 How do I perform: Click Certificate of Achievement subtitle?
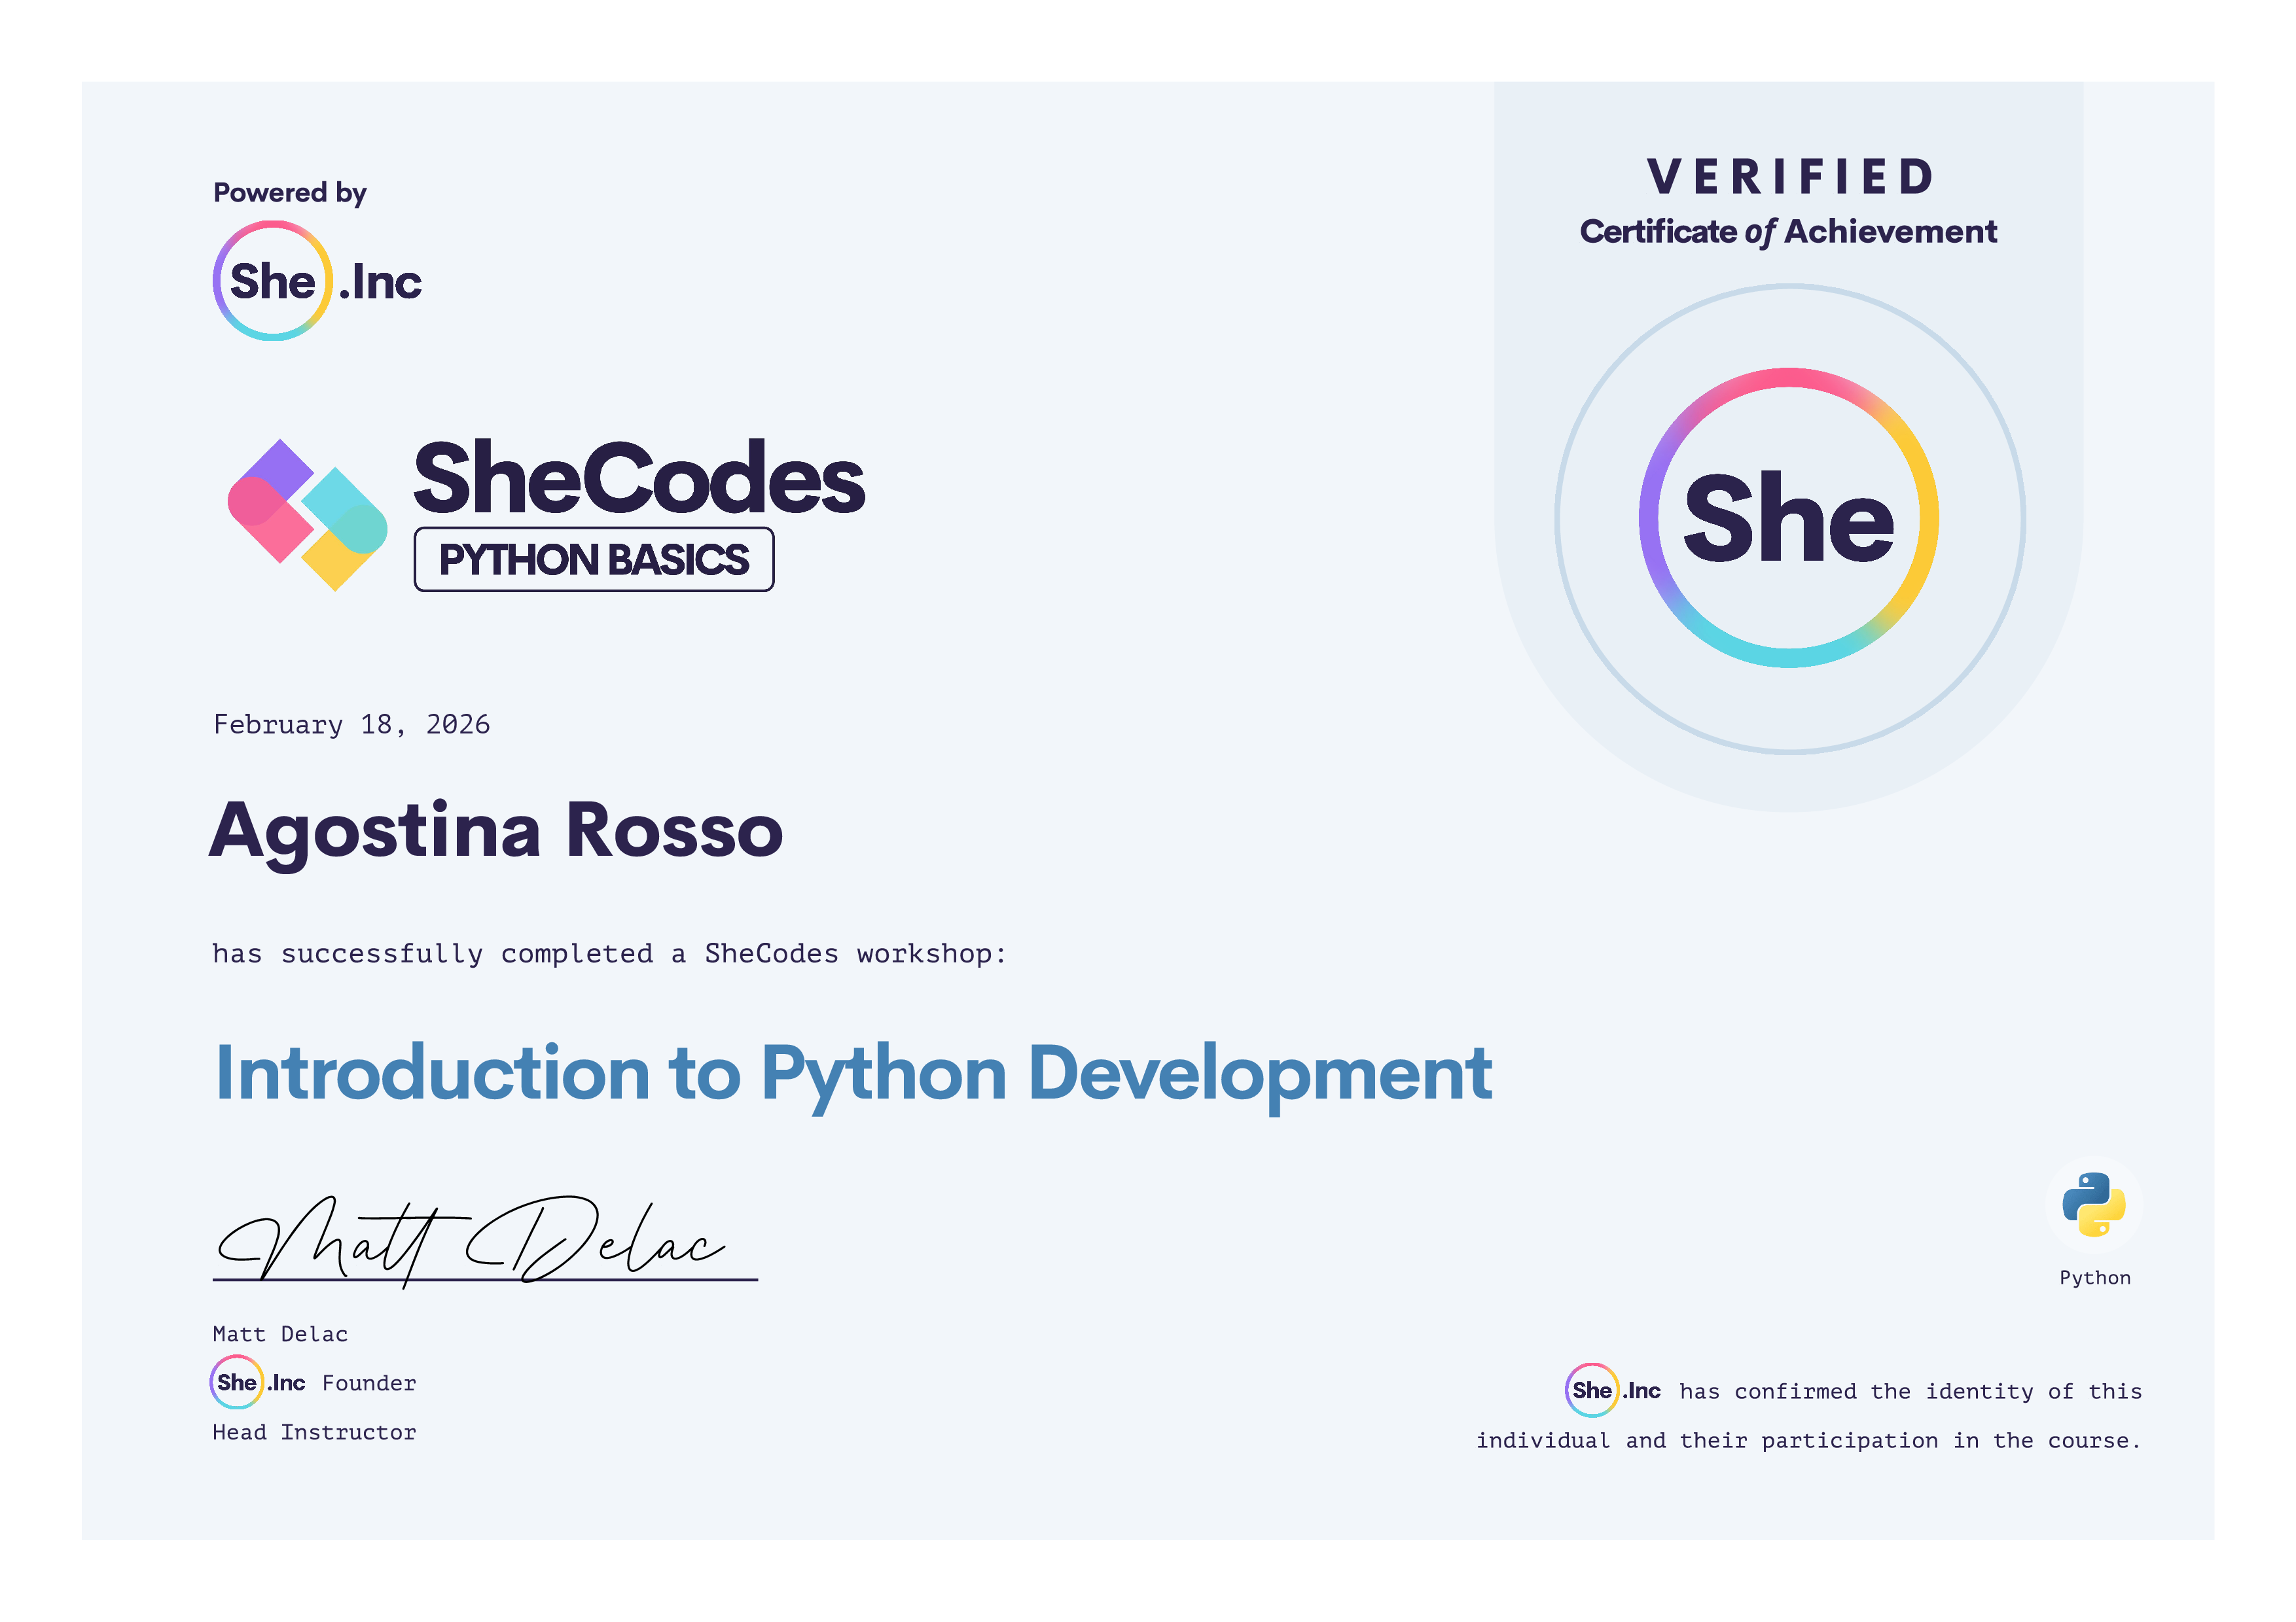(x=1787, y=232)
